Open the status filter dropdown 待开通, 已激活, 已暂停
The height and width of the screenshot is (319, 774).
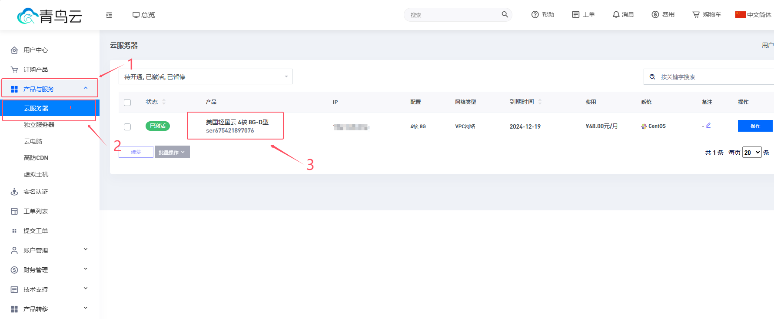206,76
